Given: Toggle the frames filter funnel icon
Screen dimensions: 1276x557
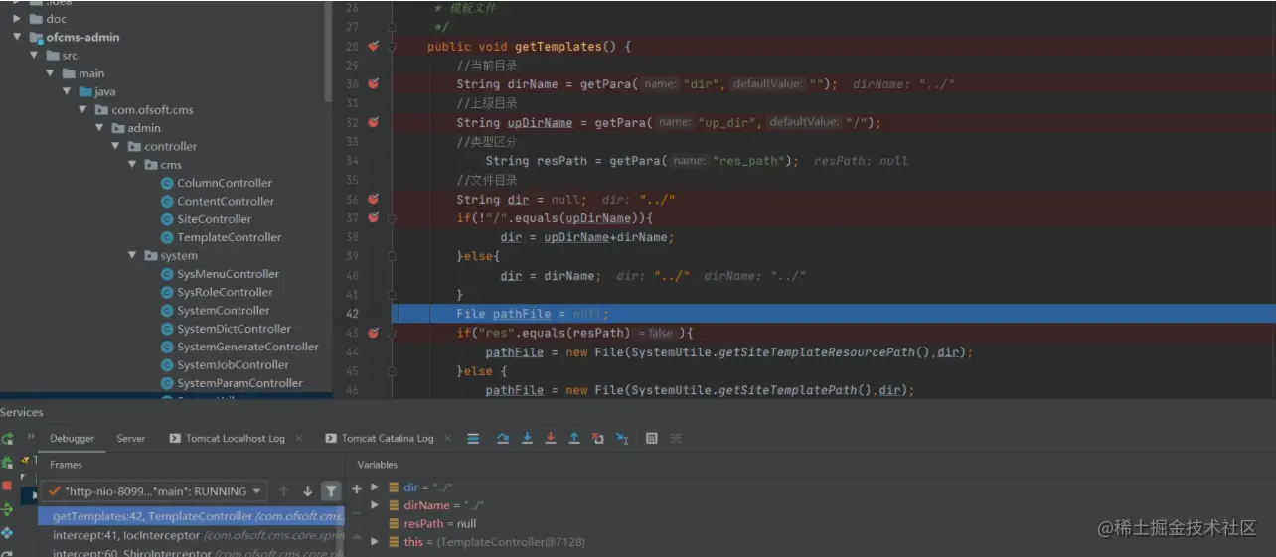Looking at the screenshot, I should coord(332,491).
